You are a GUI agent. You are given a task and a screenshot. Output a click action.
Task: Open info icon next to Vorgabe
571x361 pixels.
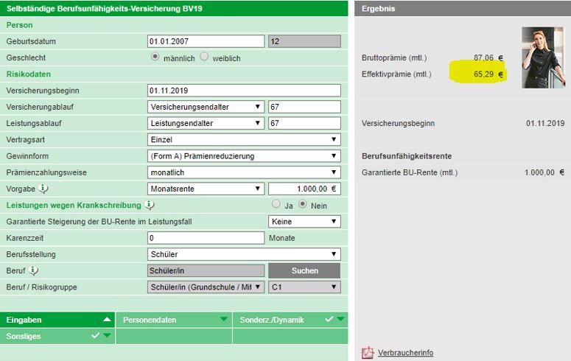tap(43, 189)
